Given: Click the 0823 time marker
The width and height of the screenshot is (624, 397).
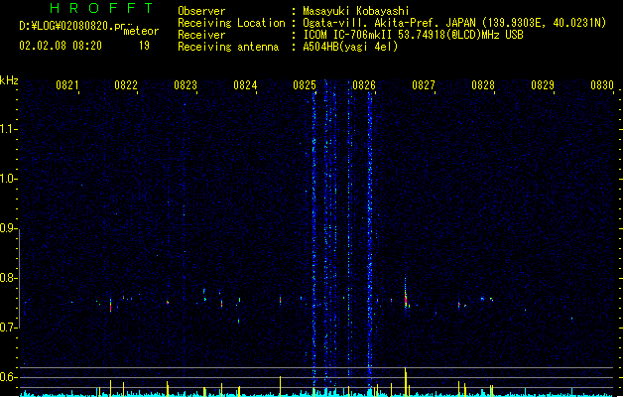Looking at the screenshot, I should coord(186,85).
